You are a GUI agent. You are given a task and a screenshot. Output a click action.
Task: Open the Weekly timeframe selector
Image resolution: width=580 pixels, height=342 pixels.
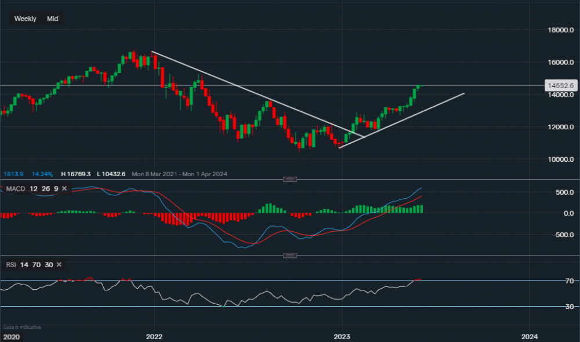25,19
